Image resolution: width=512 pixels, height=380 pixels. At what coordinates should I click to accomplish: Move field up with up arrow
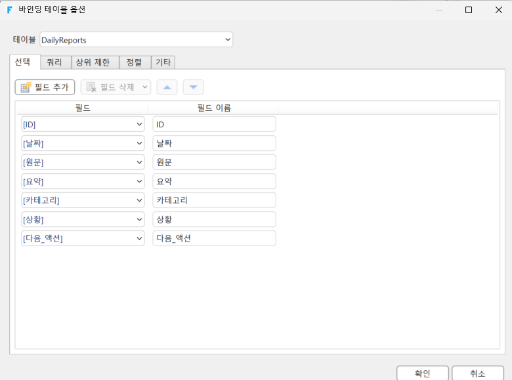tap(167, 87)
